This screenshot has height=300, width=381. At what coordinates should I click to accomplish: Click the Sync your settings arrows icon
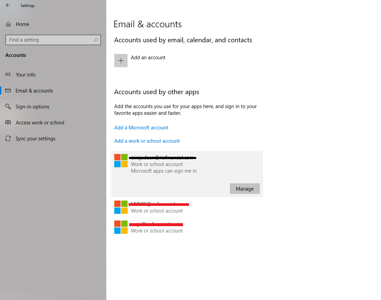(x=8, y=138)
